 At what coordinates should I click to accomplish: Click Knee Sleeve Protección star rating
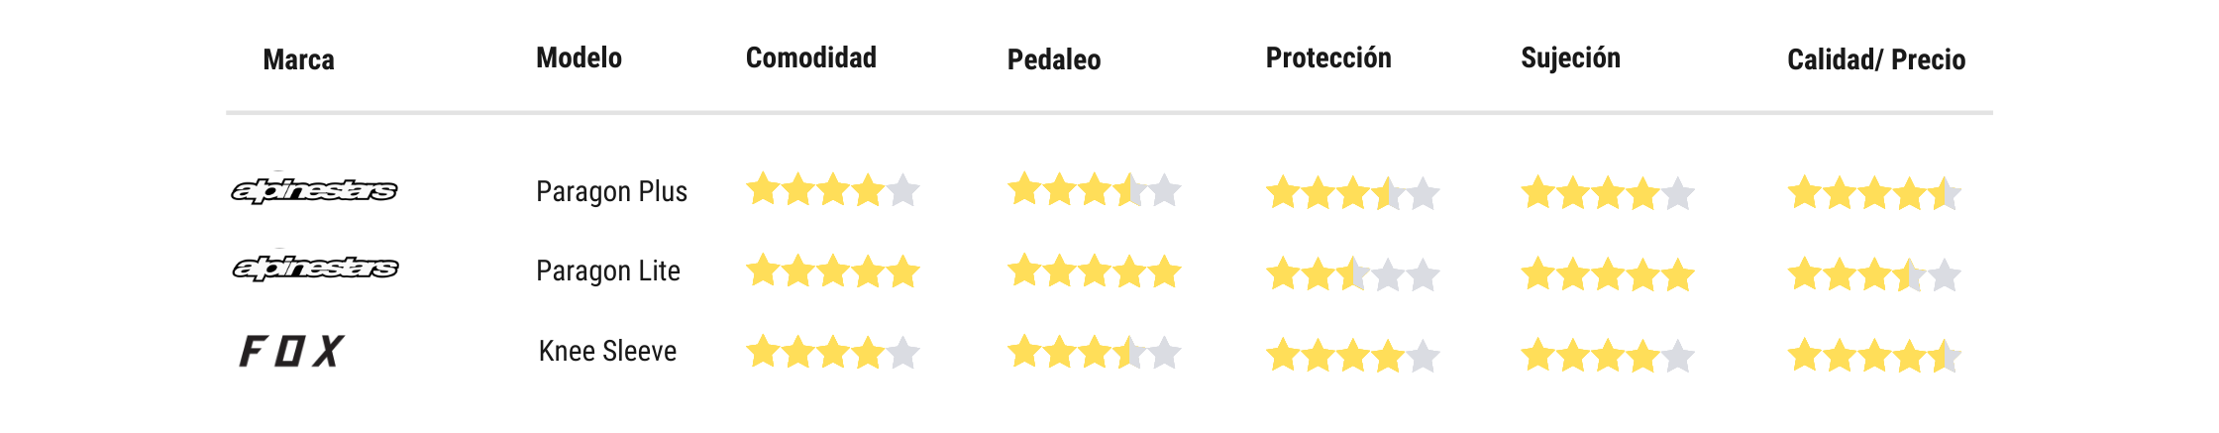tap(1352, 355)
